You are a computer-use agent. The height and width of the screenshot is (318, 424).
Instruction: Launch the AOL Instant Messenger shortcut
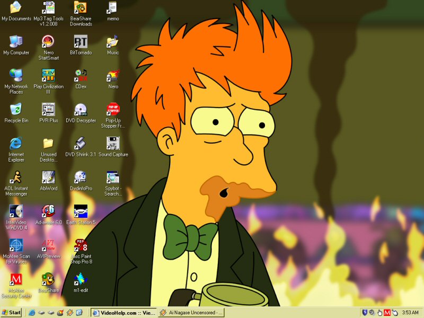[16, 183]
